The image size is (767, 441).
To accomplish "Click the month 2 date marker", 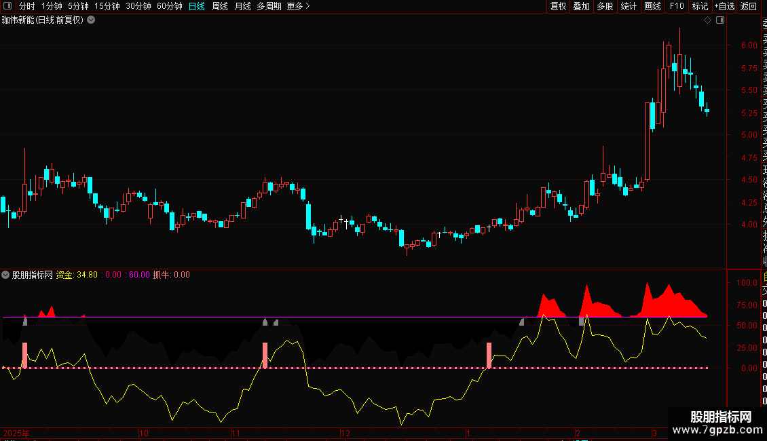I will [x=578, y=433].
